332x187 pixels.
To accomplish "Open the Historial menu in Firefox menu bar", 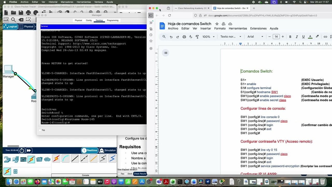I will [x=53, y=2].
